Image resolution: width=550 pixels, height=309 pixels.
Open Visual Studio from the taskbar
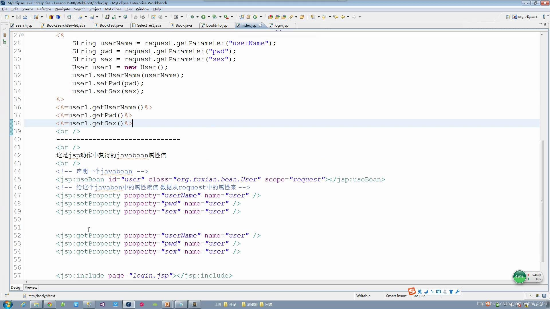pyautogui.click(x=102, y=304)
